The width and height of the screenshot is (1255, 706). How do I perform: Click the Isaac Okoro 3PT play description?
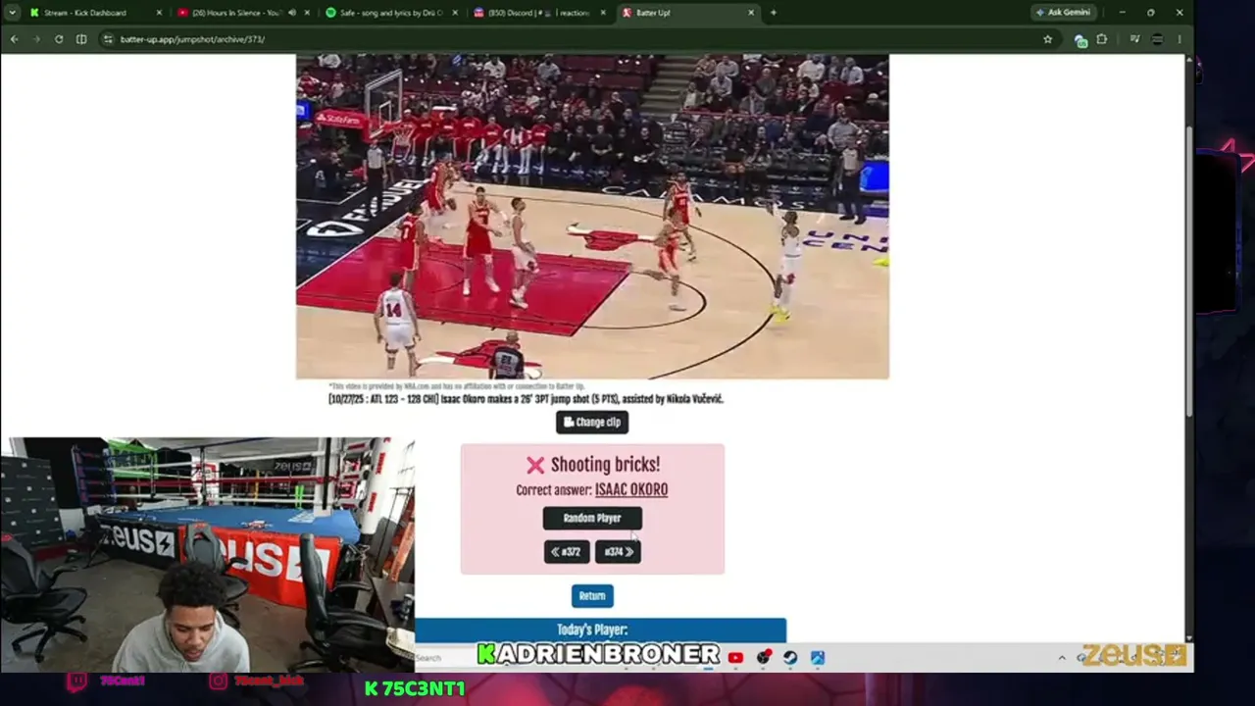(x=526, y=399)
